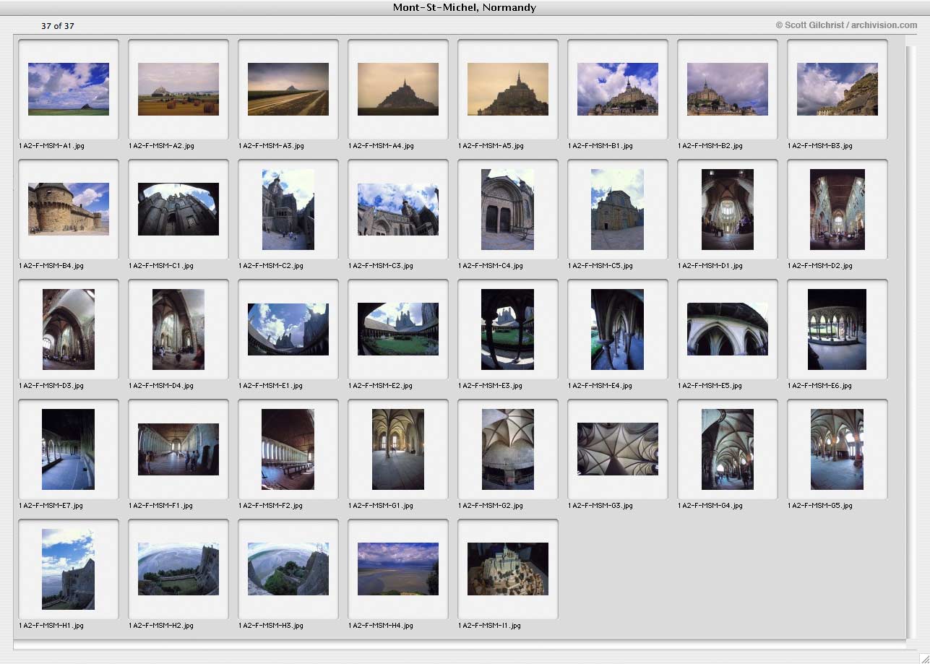Click the filename label 1A2-F-MSM-G3.jpg
This screenshot has width=930, height=664.
600,506
